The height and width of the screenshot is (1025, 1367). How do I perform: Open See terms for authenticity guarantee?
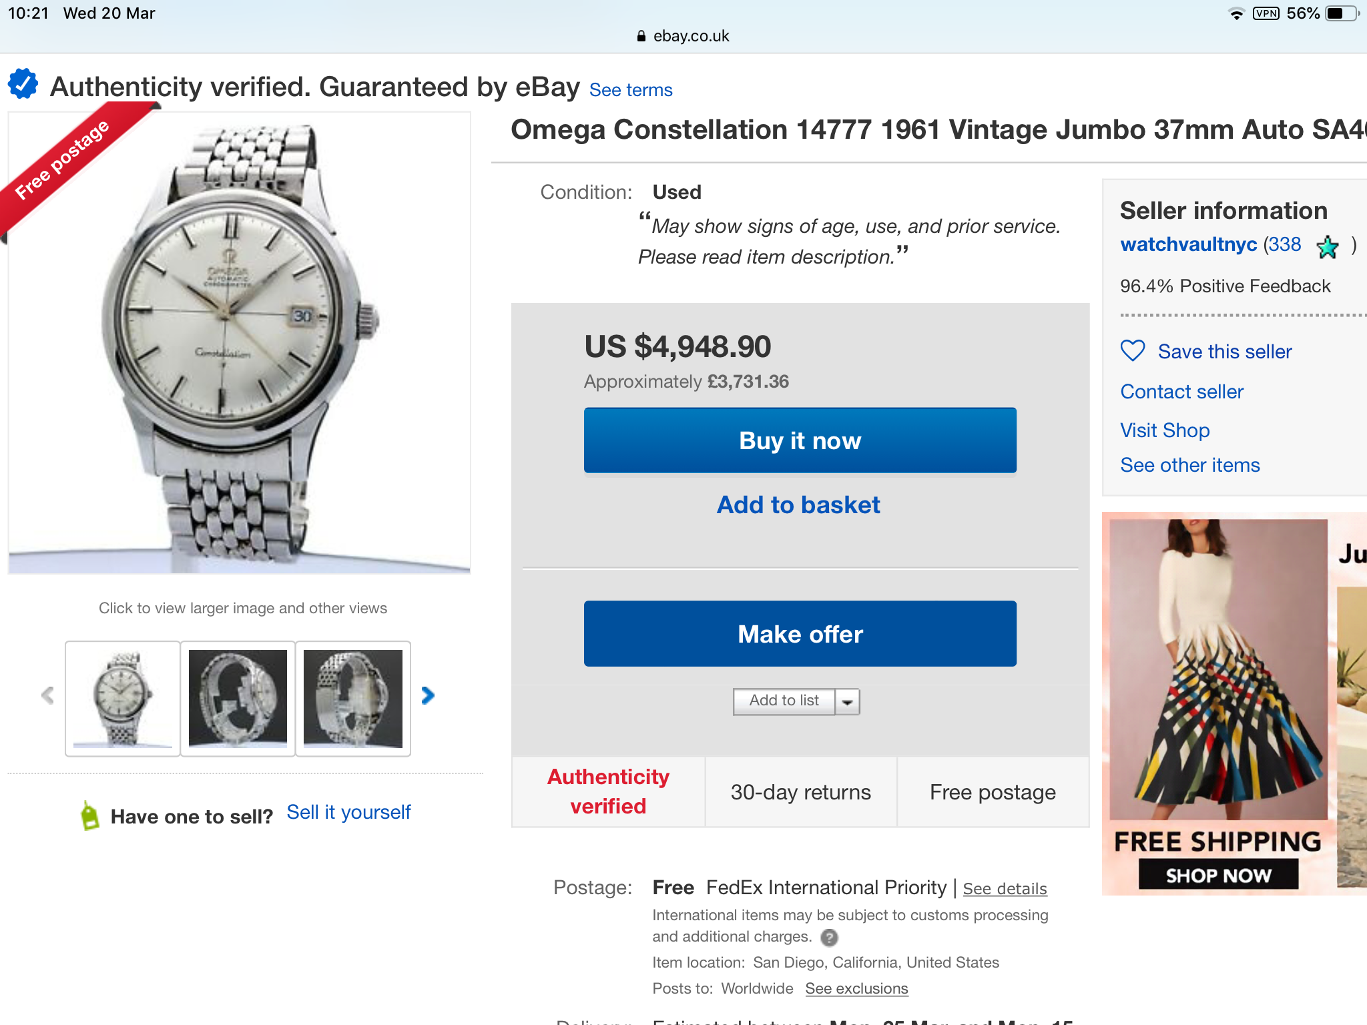click(x=631, y=90)
